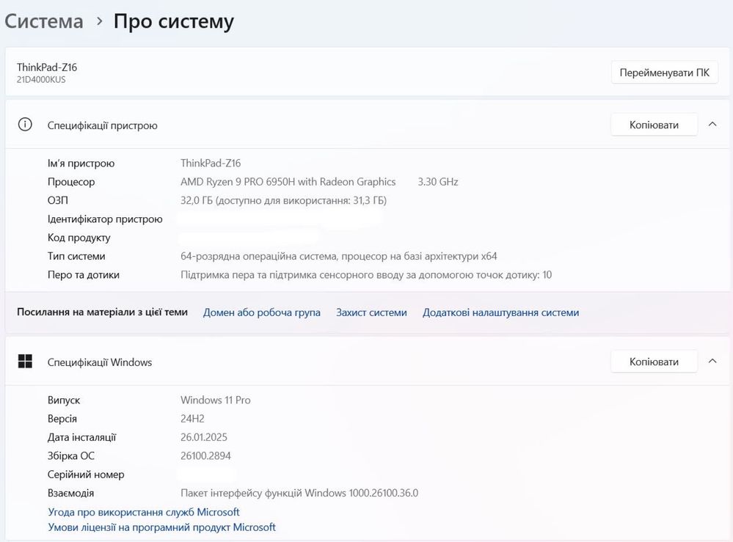Open Додаткові налаштування системи link
The image size is (733, 542).
tap(500, 312)
